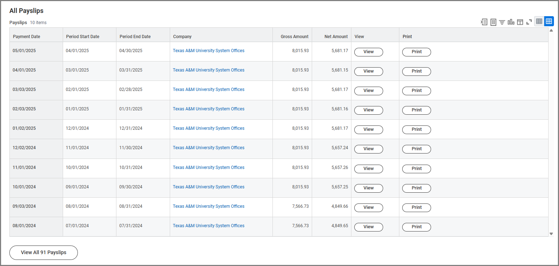Expand table to fullscreen mode icon
This screenshot has width=559, height=266.
pyautogui.click(x=529, y=22)
